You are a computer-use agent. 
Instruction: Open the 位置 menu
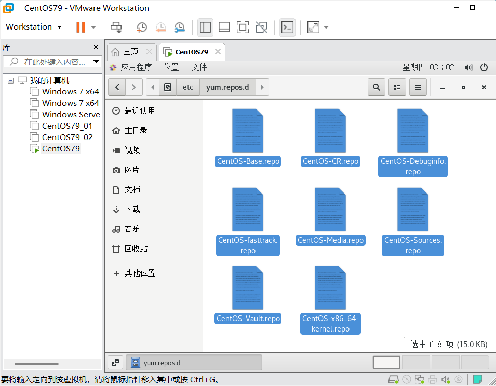[171, 67]
